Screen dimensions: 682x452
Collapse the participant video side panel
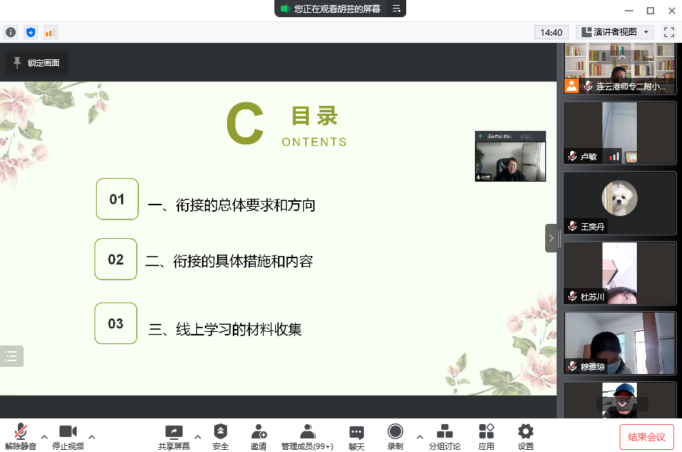[551, 238]
